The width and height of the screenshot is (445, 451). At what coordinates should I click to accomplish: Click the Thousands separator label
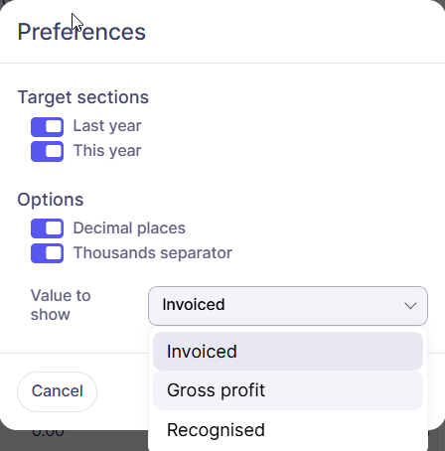(x=153, y=253)
